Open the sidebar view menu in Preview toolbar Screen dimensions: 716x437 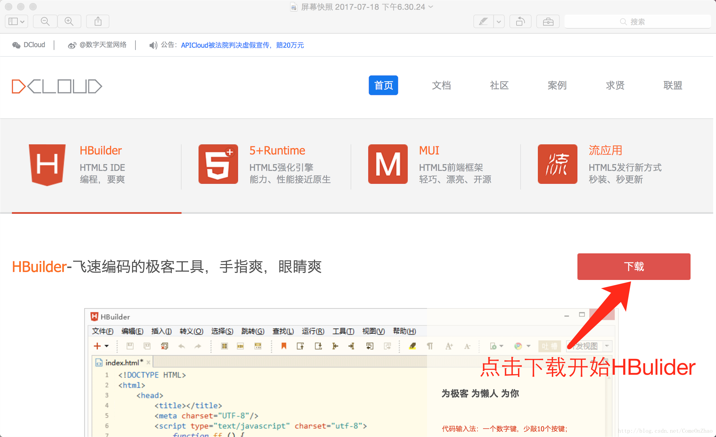pos(16,21)
